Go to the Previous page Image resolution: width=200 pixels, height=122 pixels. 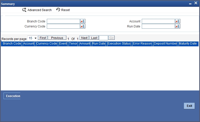[x=57, y=38]
